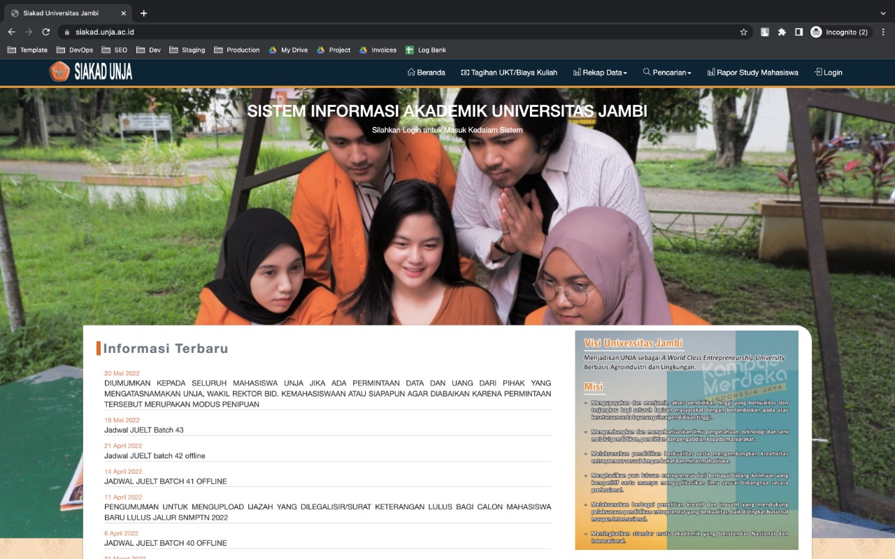
Task: Click the date 14 April 2022
Action: click(123, 472)
